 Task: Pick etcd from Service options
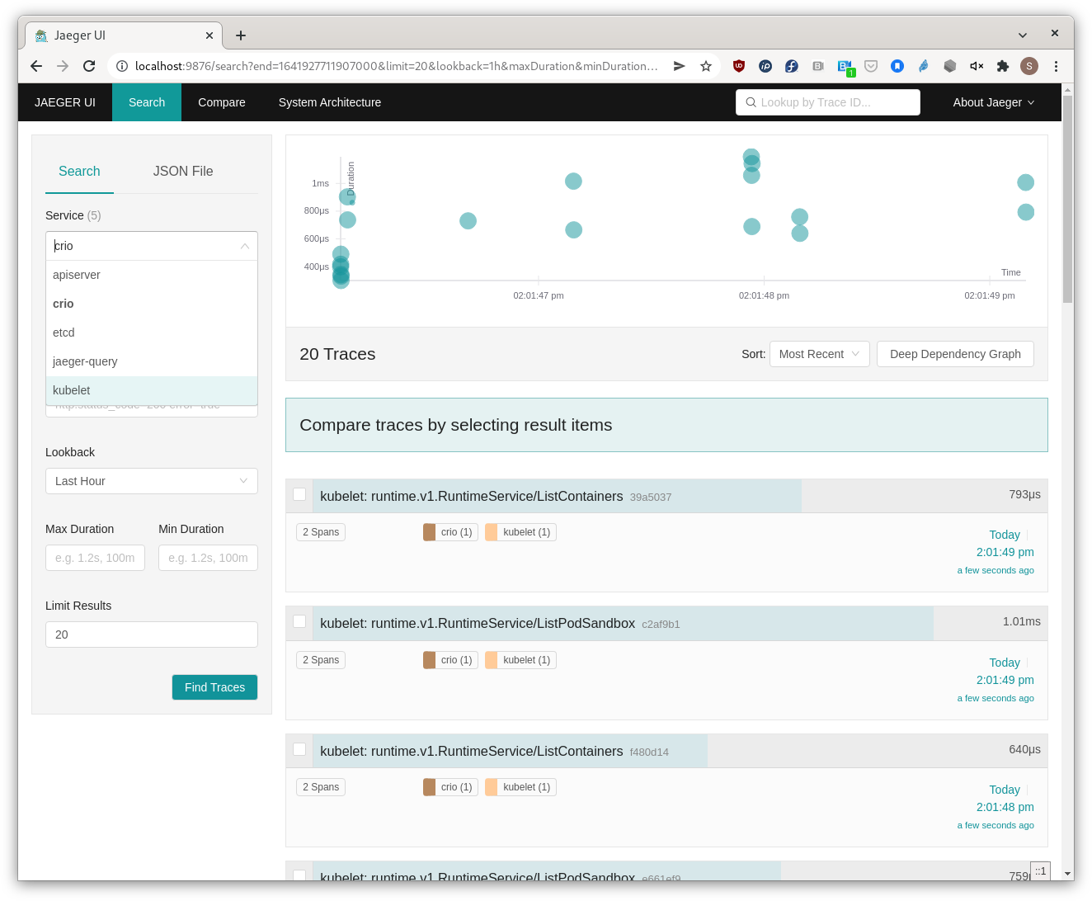pos(152,333)
